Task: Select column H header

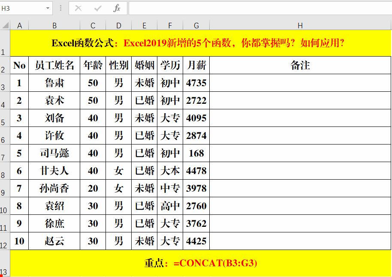Action: pyautogui.click(x=300, y=25)
